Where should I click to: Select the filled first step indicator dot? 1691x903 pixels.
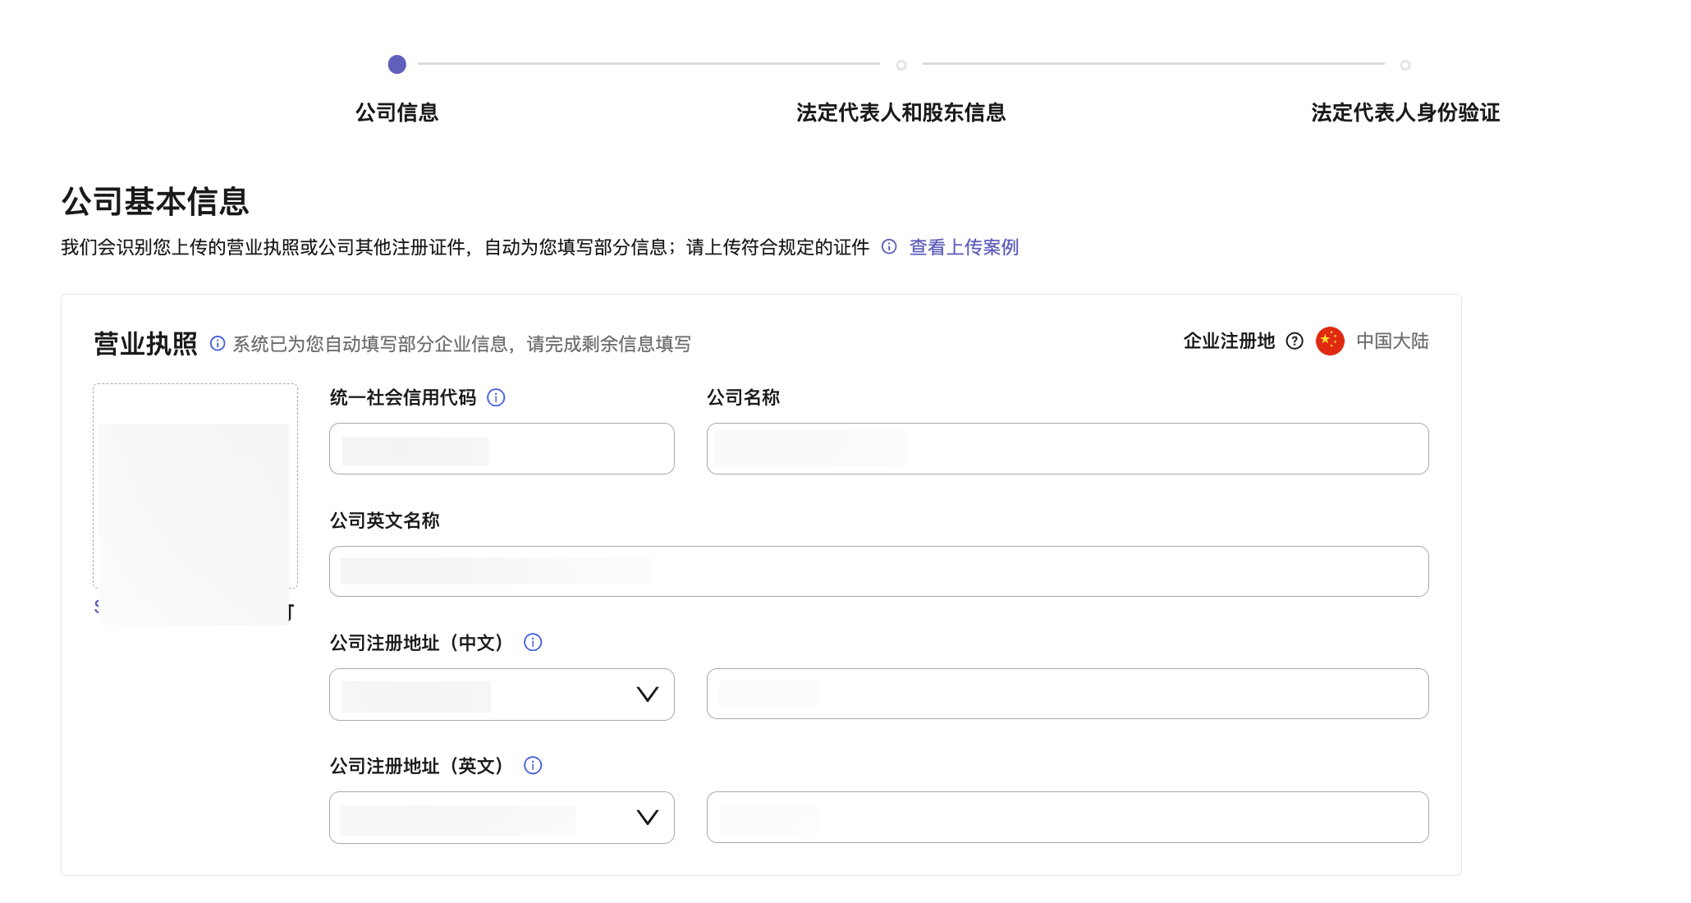pyautogui.click(x=397, y=64)
